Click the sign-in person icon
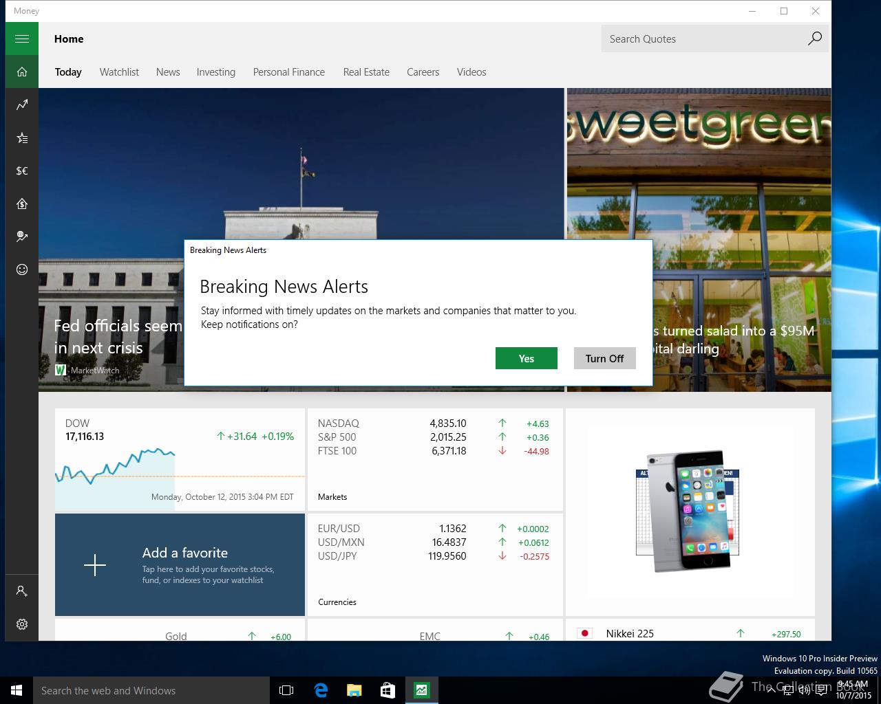This screenshot has width=881, height=704. pos(22,591)
